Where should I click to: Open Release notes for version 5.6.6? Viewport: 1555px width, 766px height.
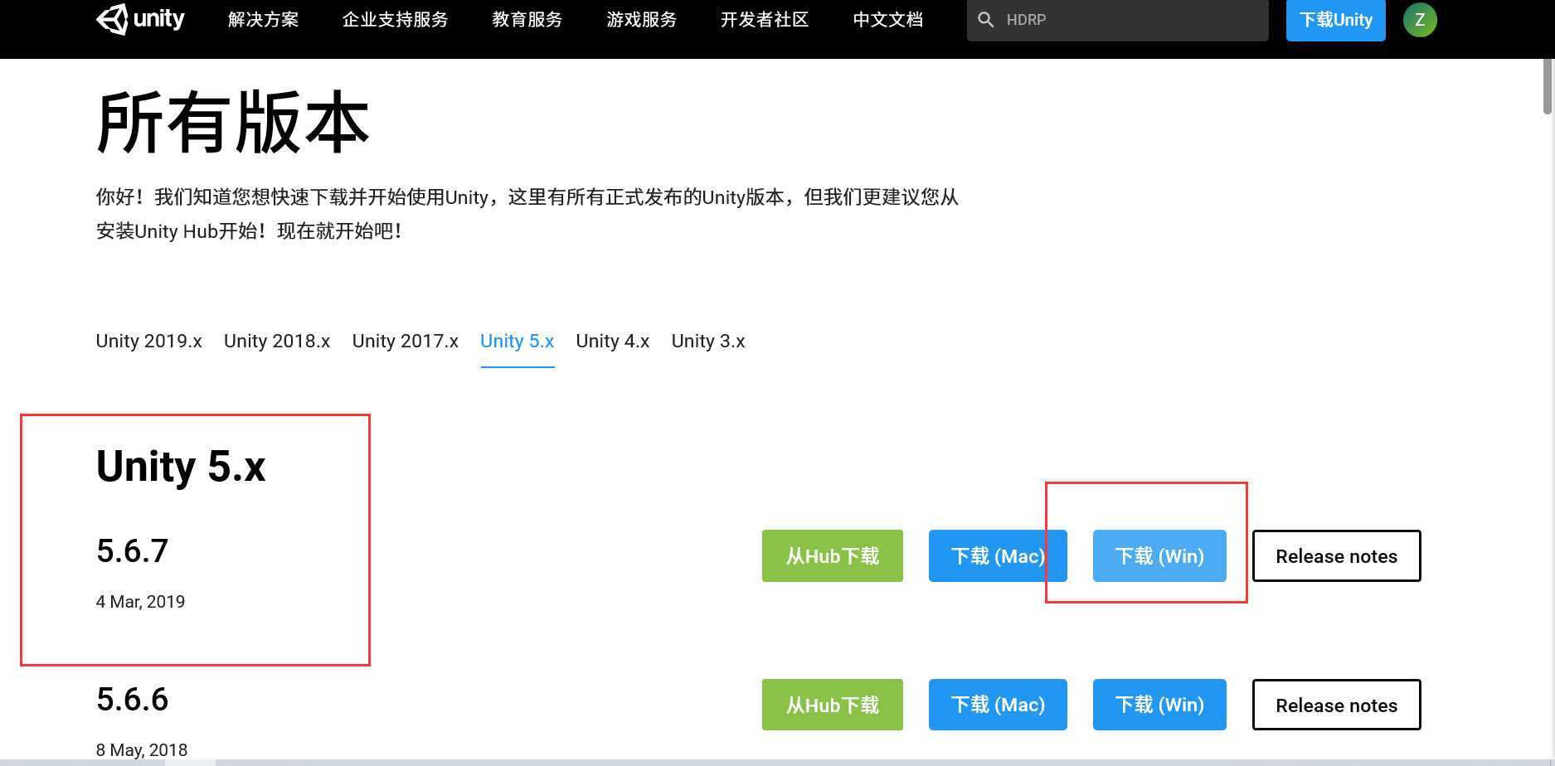[1336, 705]
